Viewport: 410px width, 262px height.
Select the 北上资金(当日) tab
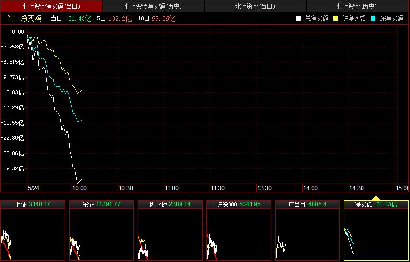coord(255,6)
